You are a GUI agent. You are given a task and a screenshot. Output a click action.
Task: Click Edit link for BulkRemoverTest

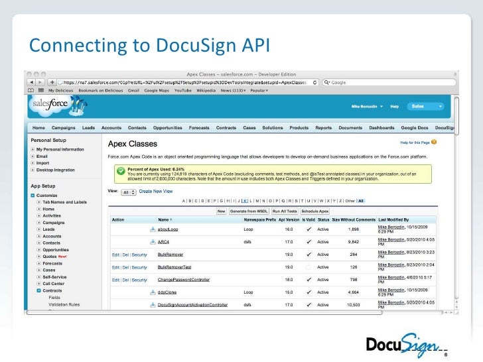pos(115,267)
